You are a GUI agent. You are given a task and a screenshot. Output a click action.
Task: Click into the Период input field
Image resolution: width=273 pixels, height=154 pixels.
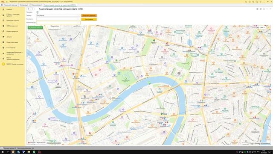(58, 15)
